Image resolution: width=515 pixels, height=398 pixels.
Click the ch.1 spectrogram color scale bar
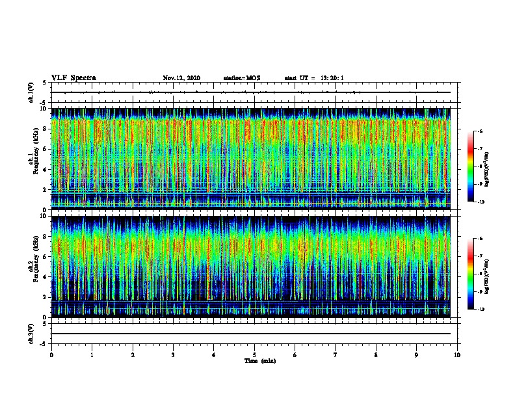[471, 166]
